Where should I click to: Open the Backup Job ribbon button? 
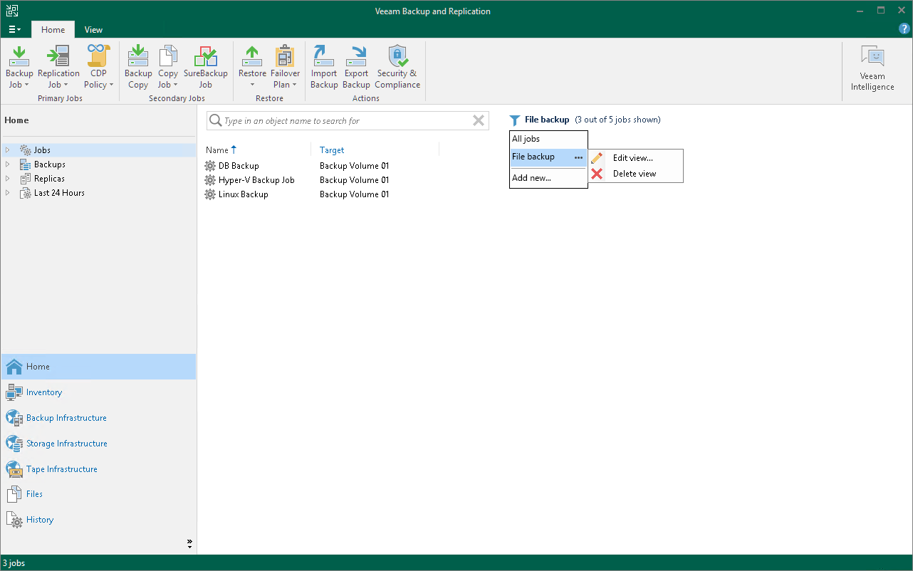(x=19, y=67)
